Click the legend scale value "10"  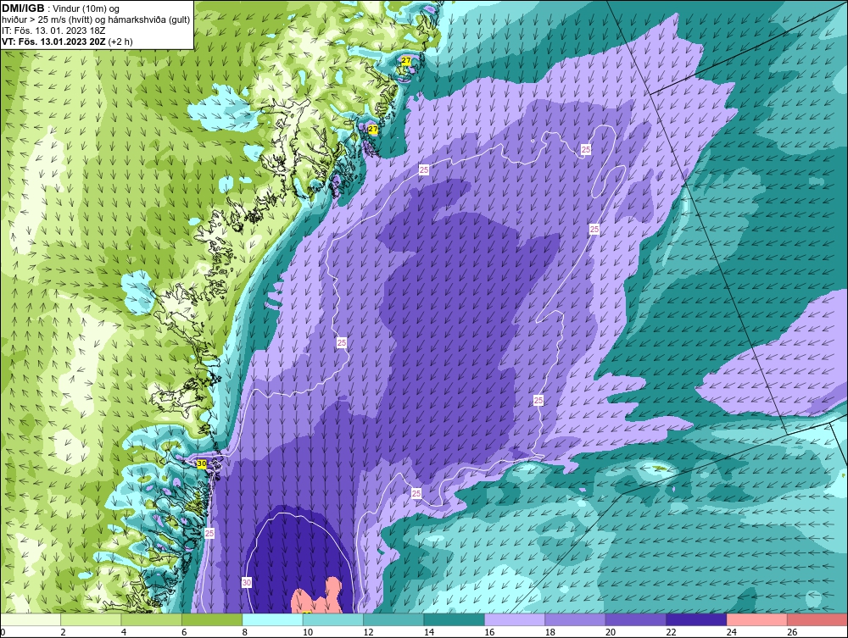pyautogui.click(x=308, y=632)
